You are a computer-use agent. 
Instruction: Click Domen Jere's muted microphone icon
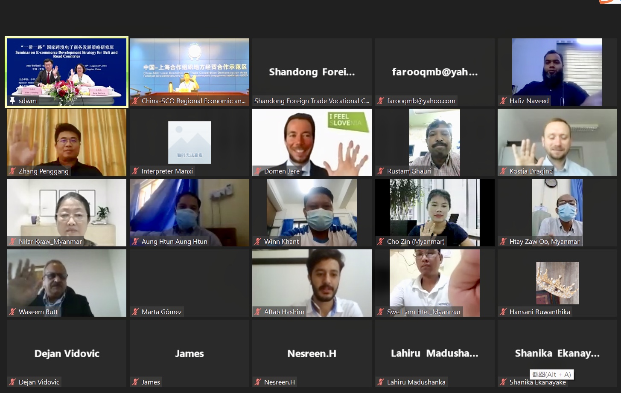[x=258, y=171]
